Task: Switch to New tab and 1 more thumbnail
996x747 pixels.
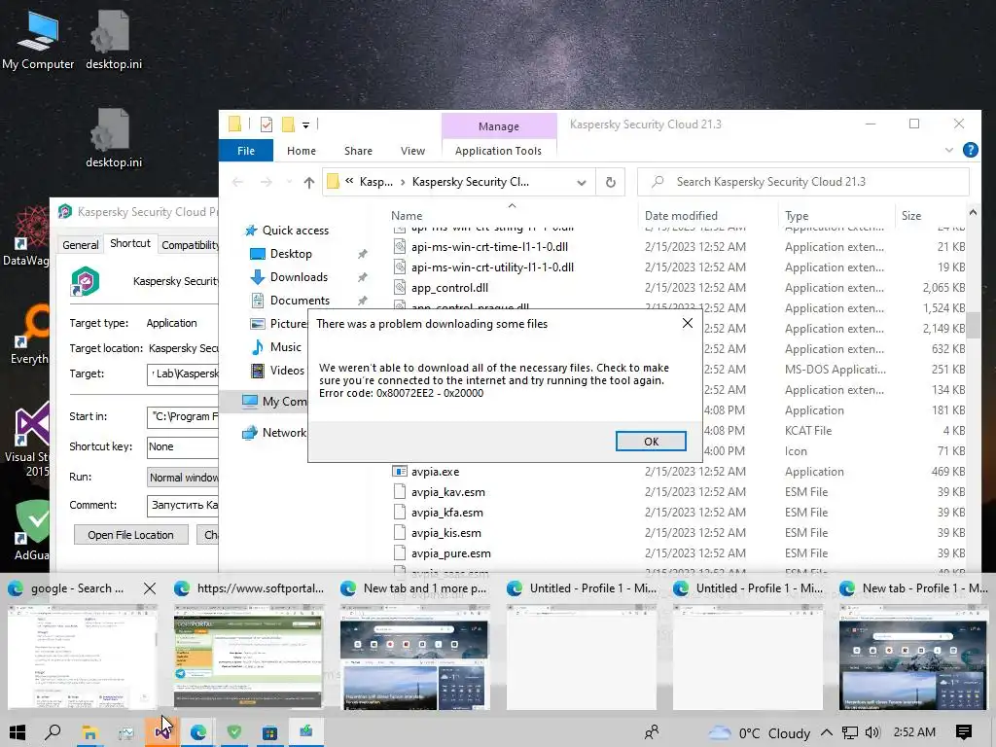Action: 414,657
